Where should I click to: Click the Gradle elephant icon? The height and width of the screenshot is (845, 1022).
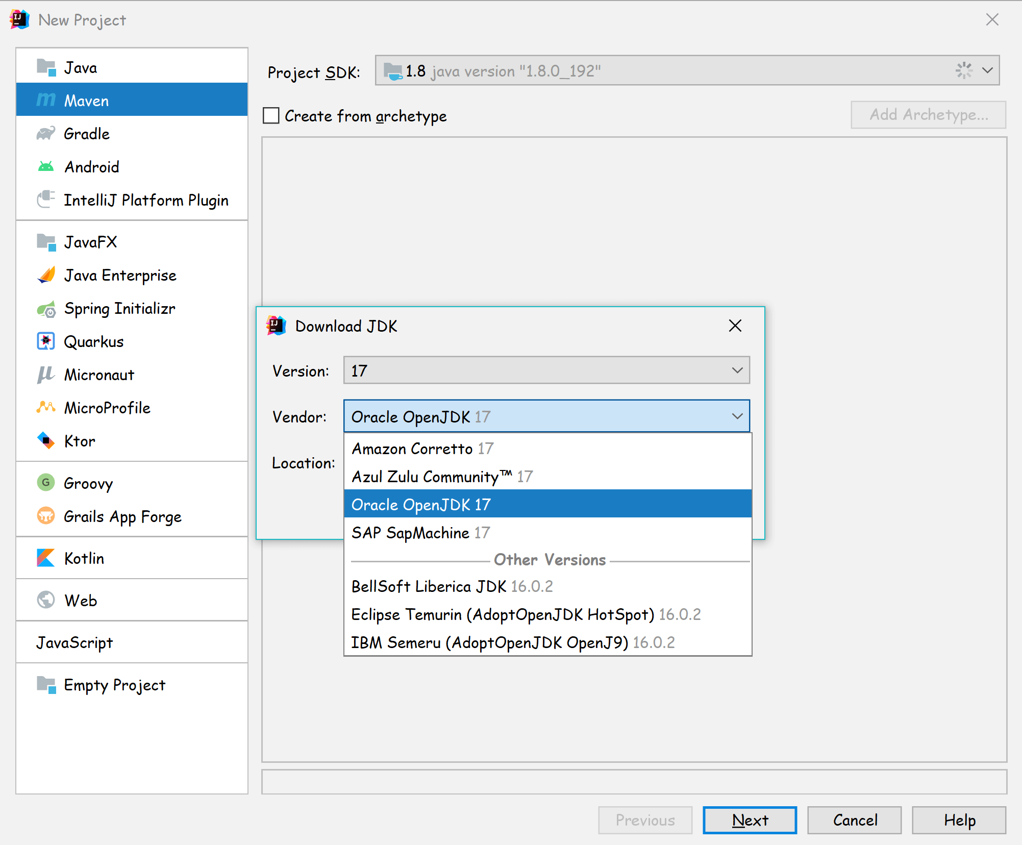46,134
